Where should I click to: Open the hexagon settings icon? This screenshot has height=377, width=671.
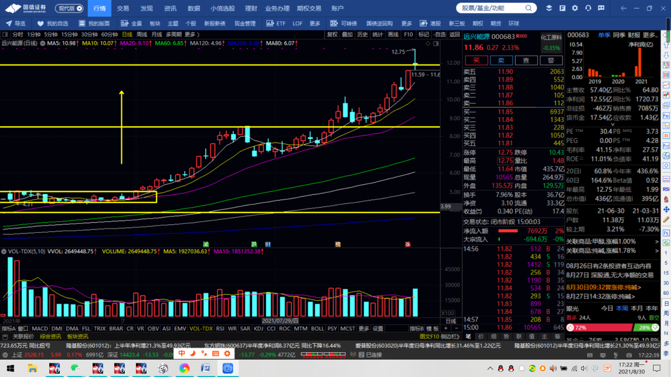pos(575,8)
